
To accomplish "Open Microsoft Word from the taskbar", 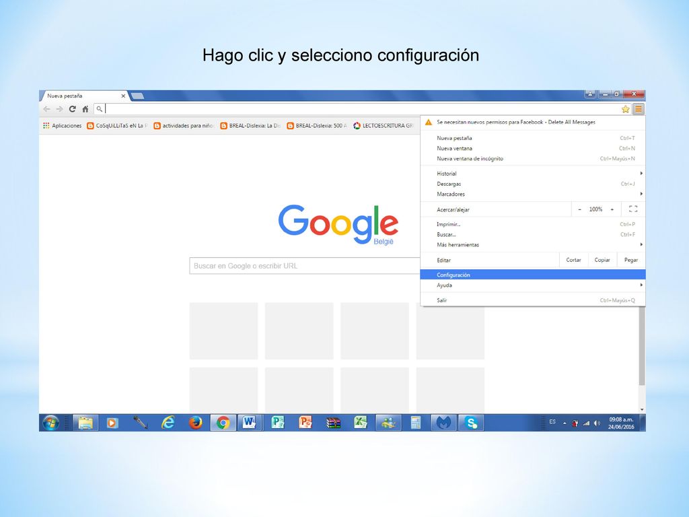I will (x=250, y=423).
